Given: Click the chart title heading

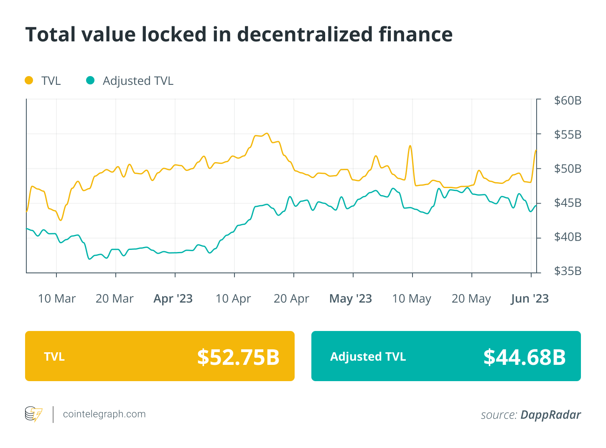Looking at the screenshot, I should [239, 34].
